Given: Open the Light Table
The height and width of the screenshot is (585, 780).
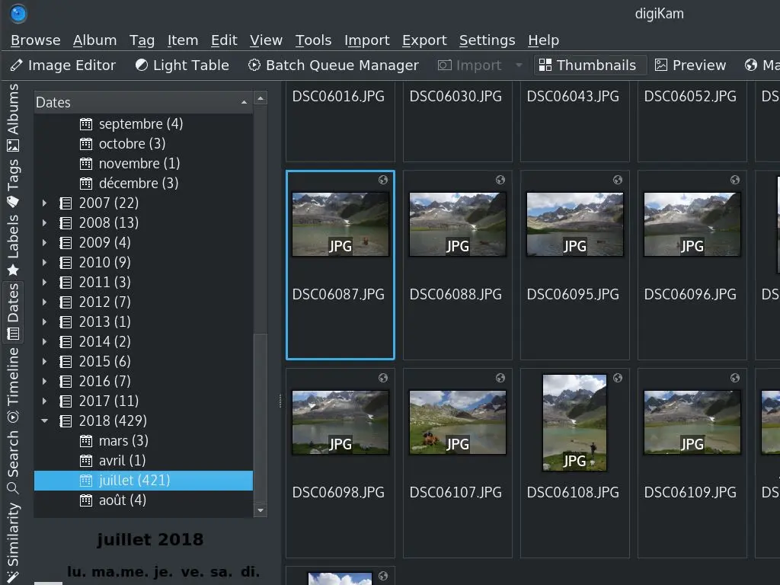Looking at the screenshot, I should pyautogui.click(x=181, y=65).
